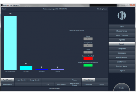Open the Delegates page
Screen dimensions: 136x95
tap(122, 49)
